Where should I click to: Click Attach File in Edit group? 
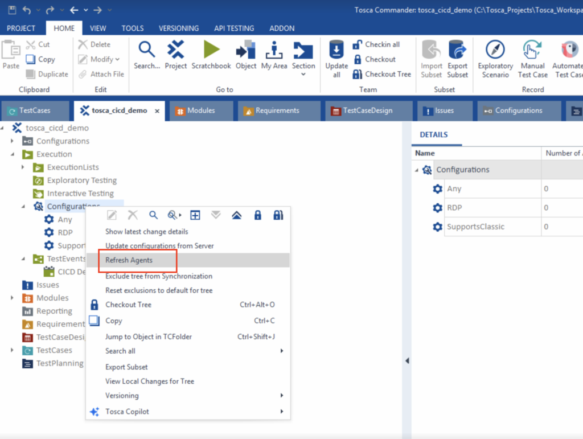coord(101,75)
